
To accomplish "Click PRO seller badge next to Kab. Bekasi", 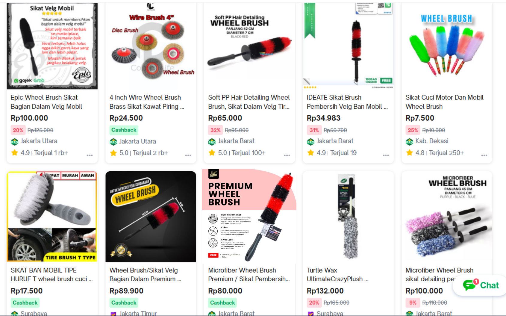I will click(x=409, y=142).
